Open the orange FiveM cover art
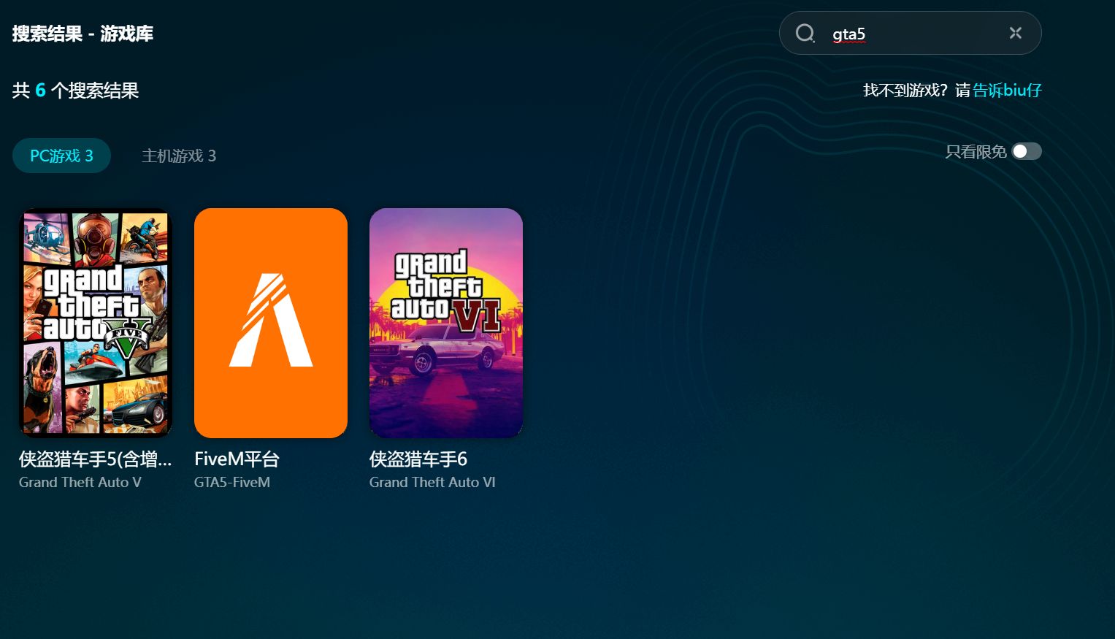The height and width of the screenshot is (639, 1115). [x=271, y=323]
